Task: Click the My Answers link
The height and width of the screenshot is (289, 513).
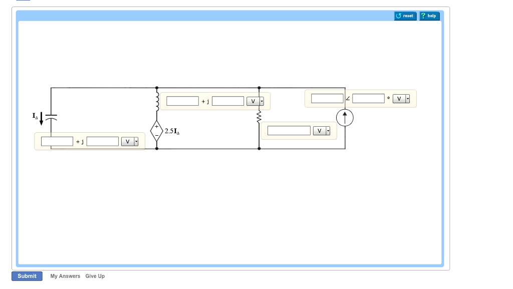Action: pos(65,276)
